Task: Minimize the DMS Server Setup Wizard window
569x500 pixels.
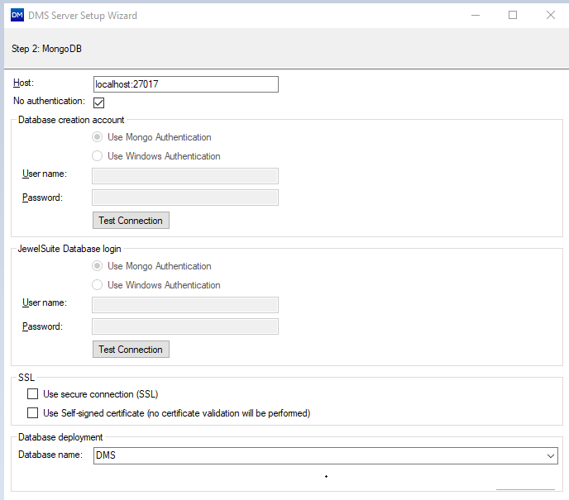Action: (475, 15)
